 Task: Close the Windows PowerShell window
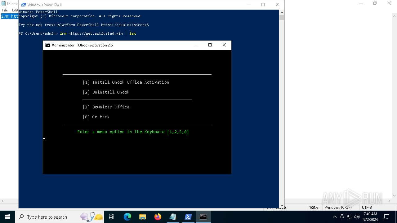click(x=277, y=5)
